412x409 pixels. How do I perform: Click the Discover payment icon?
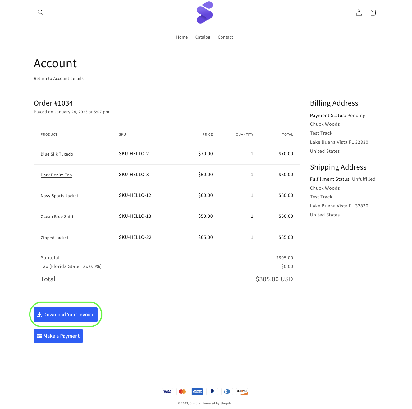click(242, 392)
